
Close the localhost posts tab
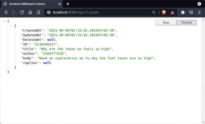pyautogui.click(x=60, y=4)
